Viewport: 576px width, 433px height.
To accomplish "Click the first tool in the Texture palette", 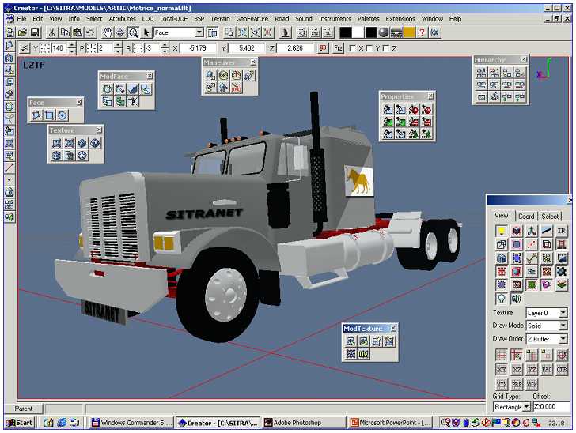I will 56,143.
